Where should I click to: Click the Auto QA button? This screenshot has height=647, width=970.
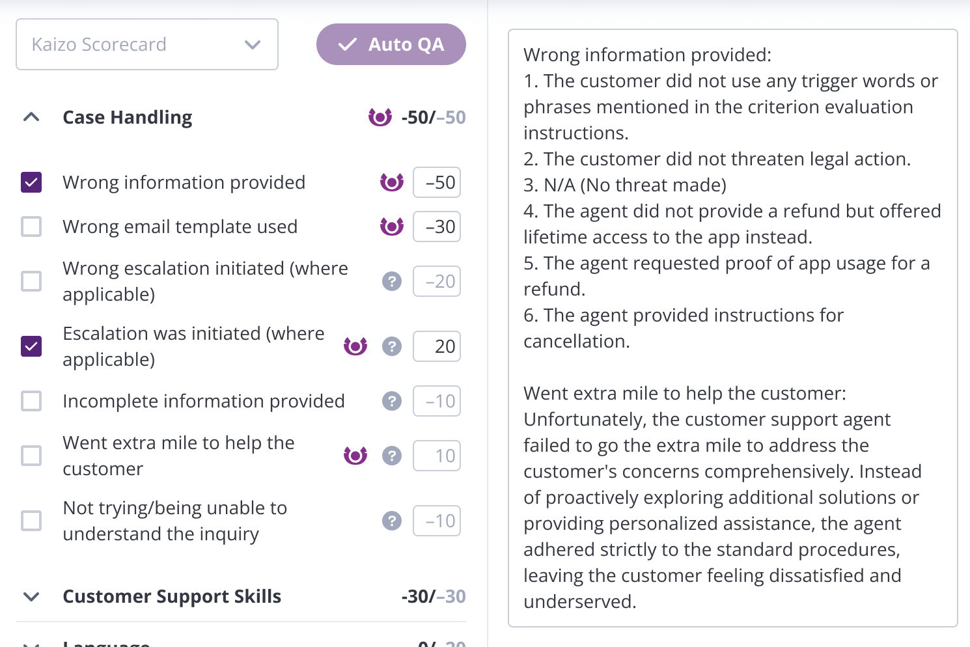click(391, 44)
